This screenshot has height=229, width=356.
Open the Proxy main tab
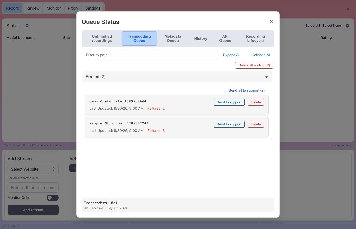[x=73, y=8]
